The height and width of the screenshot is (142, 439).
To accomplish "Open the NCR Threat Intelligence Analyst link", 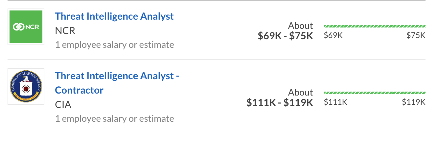I will [x=114, y=16].
